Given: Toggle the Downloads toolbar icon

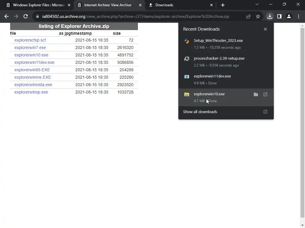Looking at the screenshot, I should point(270,17).
